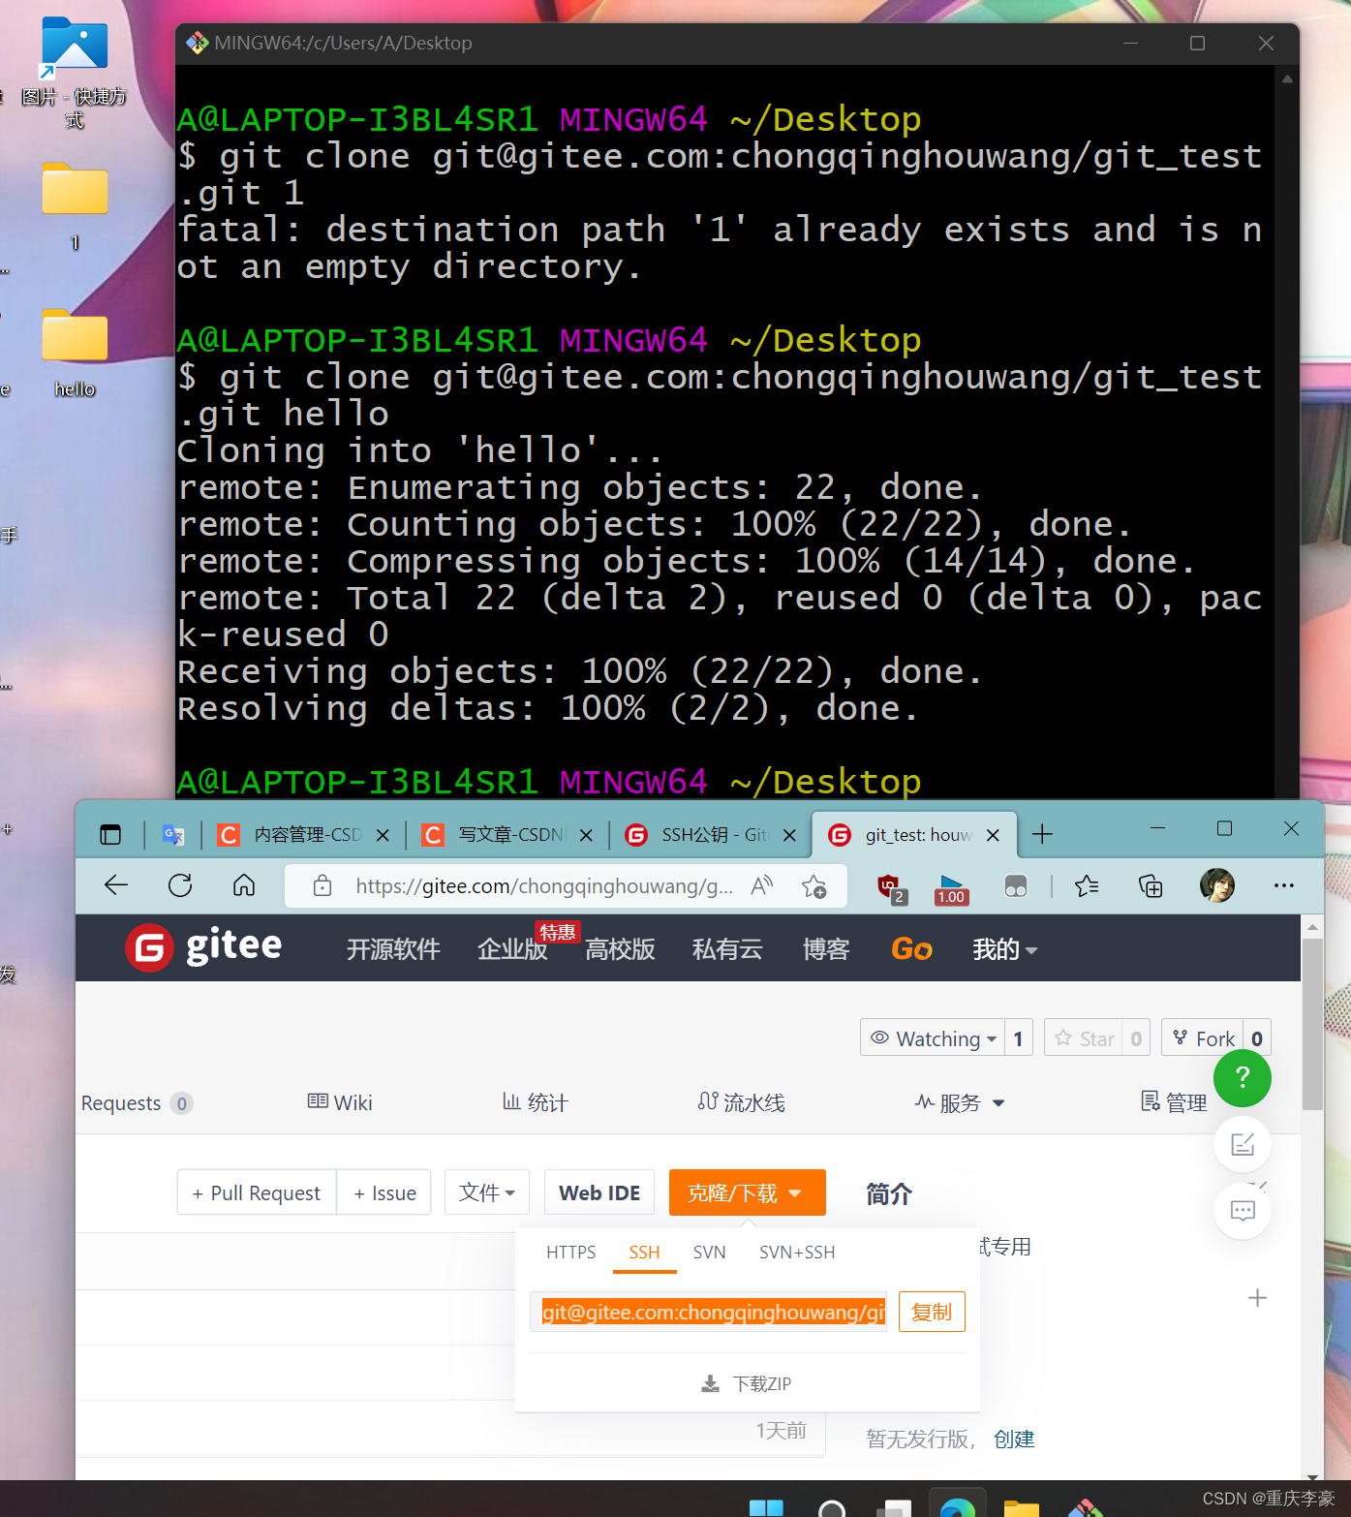Open browser collections icon
1351x1517 pixels.
coord(1151,885)
